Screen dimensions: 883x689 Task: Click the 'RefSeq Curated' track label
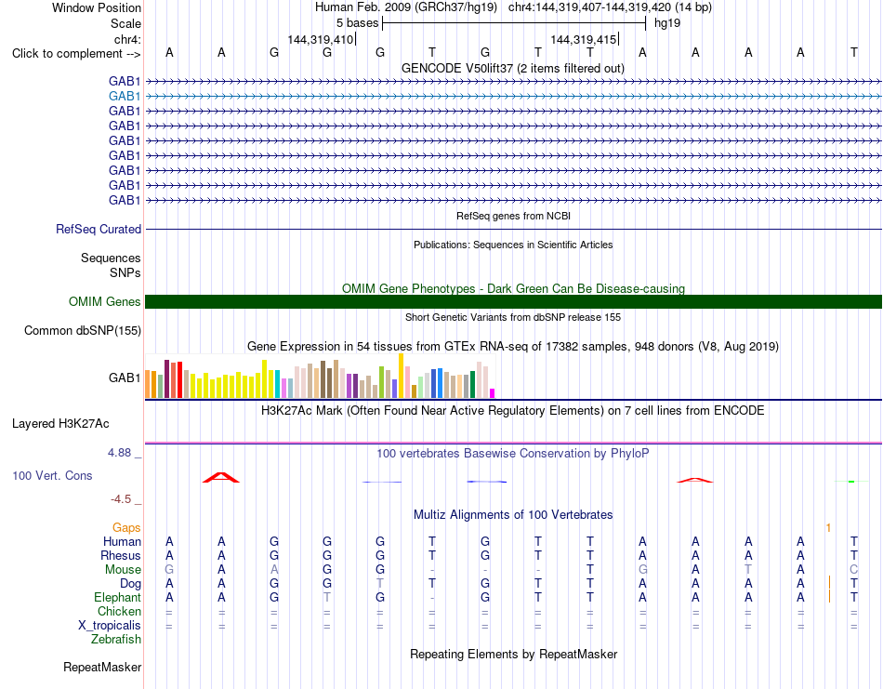(x=99, y=230)
